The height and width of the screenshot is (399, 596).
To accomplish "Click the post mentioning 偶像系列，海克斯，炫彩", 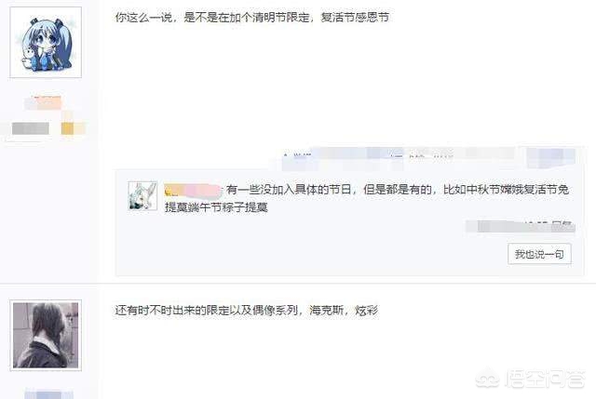I will [246, 311].
